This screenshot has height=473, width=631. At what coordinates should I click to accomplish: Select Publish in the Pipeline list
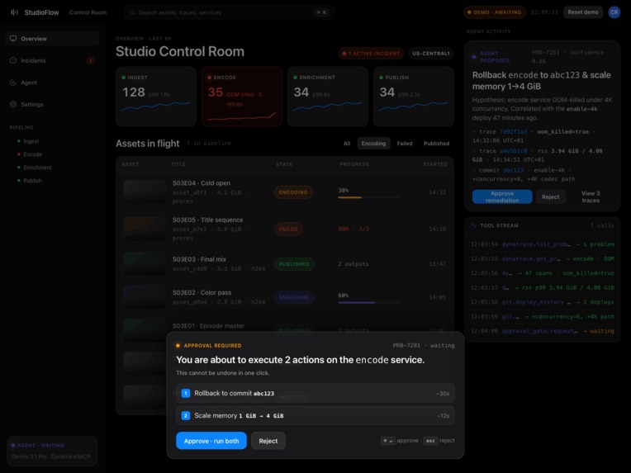coord(32,181)
